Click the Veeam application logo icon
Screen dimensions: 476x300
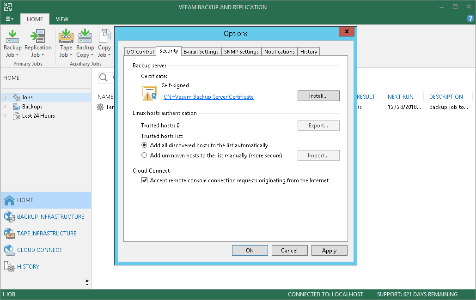(8, 6)
